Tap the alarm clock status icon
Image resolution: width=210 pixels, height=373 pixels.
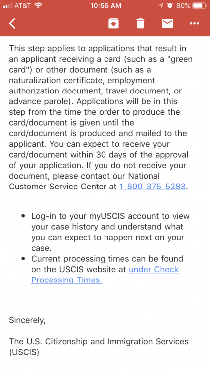[170, 5]
